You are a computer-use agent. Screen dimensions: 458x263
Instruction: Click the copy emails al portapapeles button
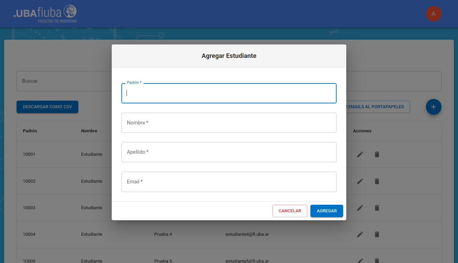pos(378,107)
